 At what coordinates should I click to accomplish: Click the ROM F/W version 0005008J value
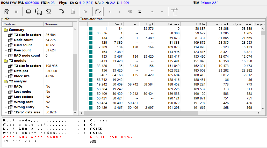point(32,3)
